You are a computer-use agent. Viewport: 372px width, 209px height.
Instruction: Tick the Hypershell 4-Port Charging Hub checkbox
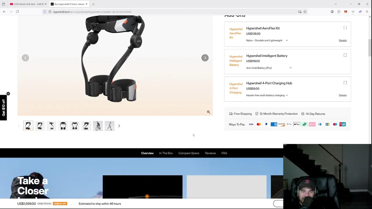pyautogui.click(x=345, y=83)
